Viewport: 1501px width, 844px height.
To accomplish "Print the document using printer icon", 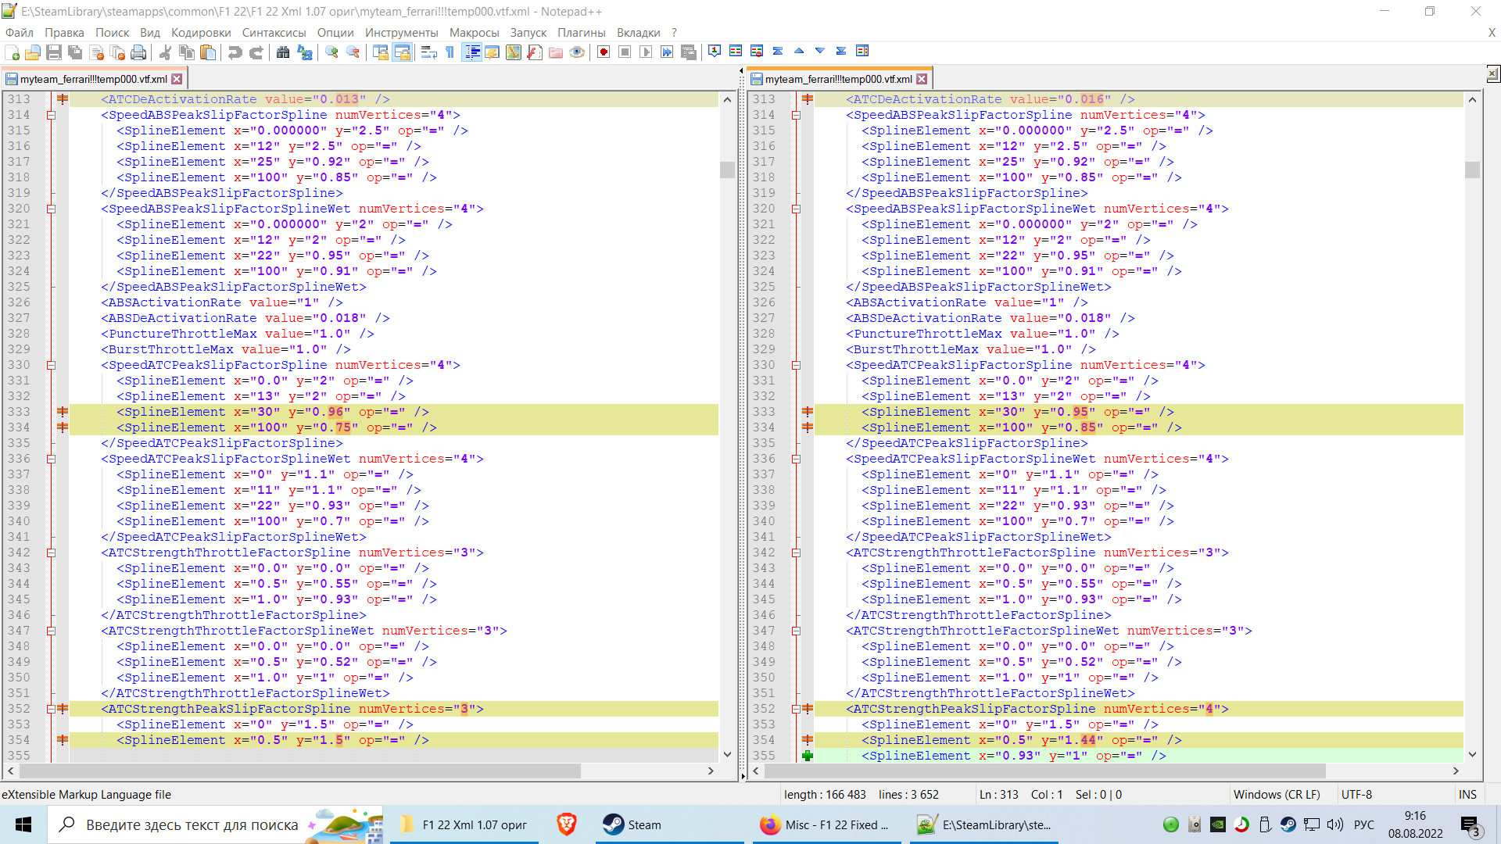I will coord(138,52).
